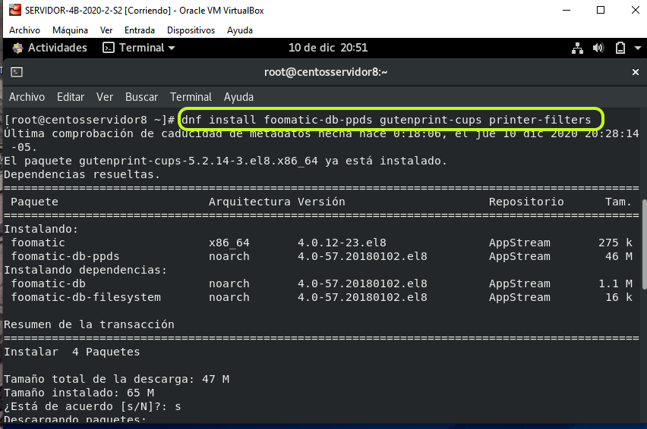
Task: Click the VirtualBox window icon
Action: point(15,10)
